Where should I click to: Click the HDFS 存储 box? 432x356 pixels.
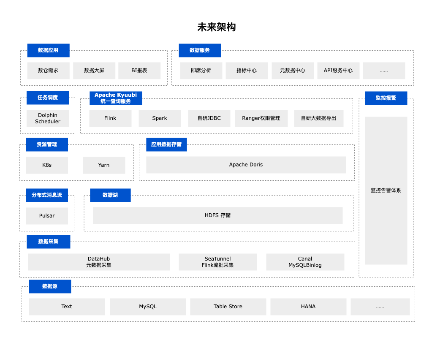click(217, 215)
